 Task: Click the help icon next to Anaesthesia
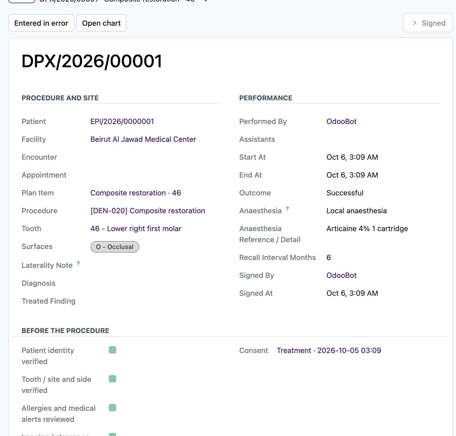(287, 209)
